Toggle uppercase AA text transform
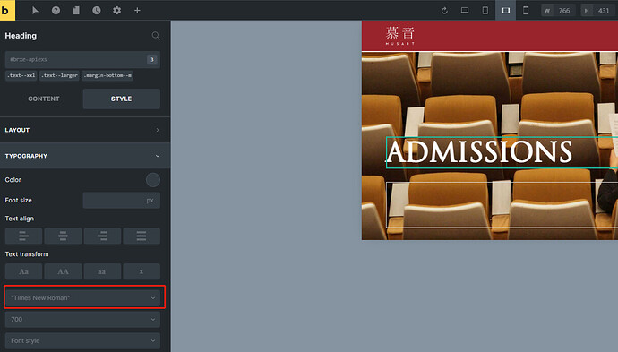618x352 pixels. (x=63, y=271)
